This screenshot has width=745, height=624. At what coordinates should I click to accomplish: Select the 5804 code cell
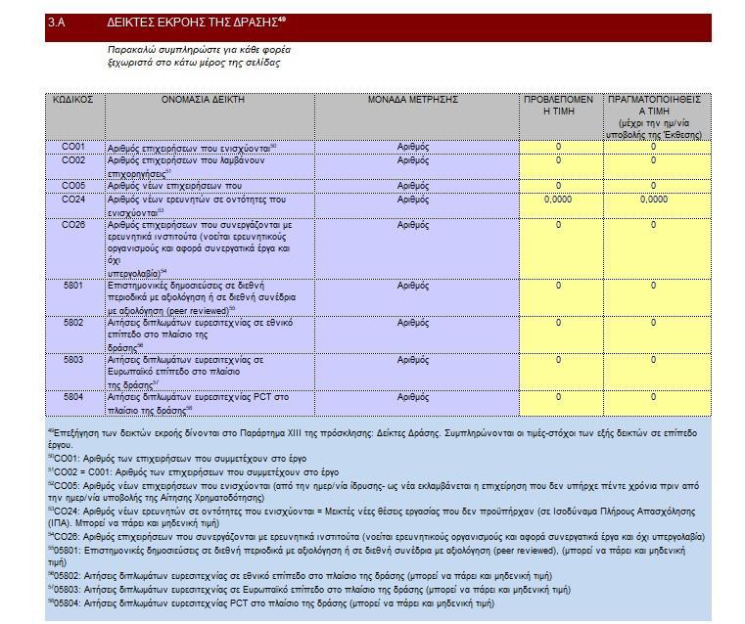click(x=74, y=403)
